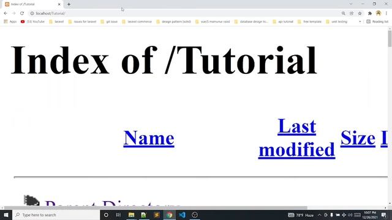Screen dimensions: 392x220
Task: Open the unit testing bookmark folder
Action: [337, 22]
